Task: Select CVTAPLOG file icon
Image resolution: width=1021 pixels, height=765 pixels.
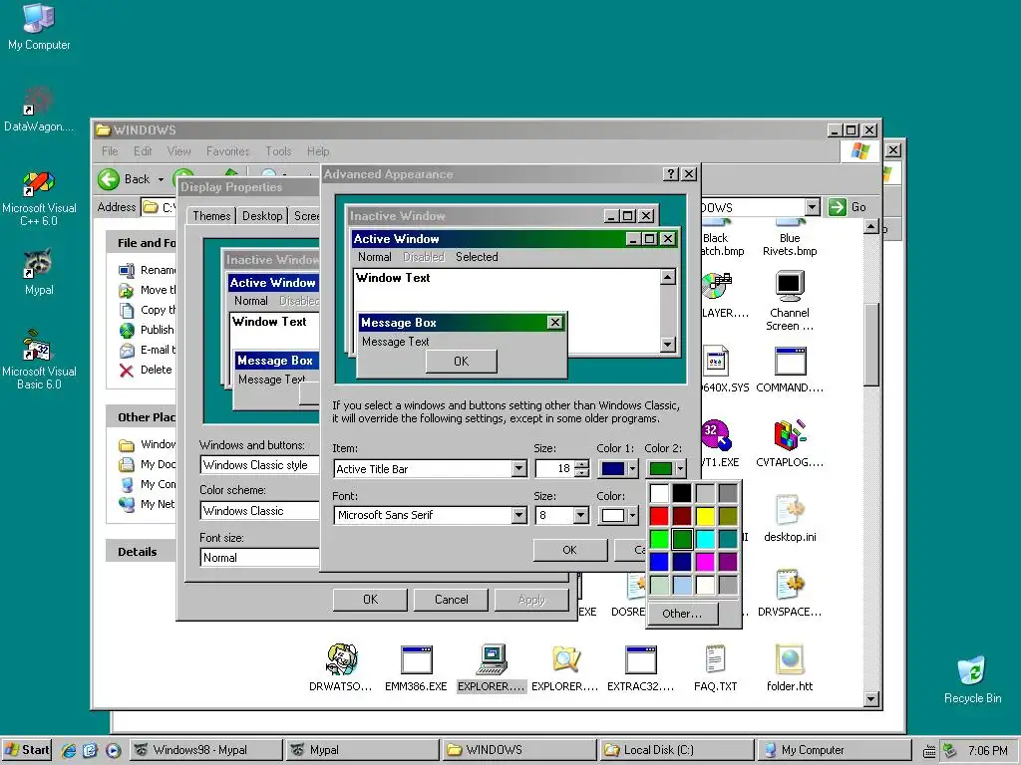Action: (790, 443)
